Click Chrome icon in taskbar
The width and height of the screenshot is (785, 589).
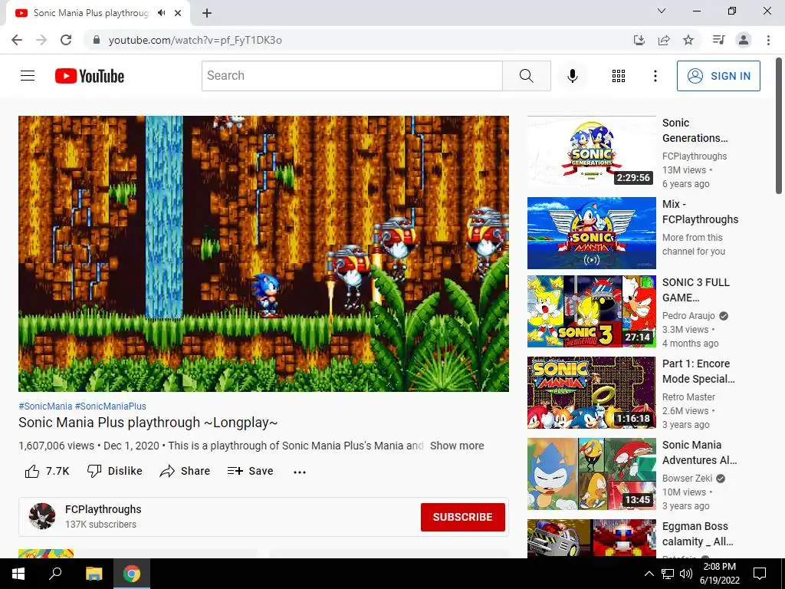tap(132, 574)
